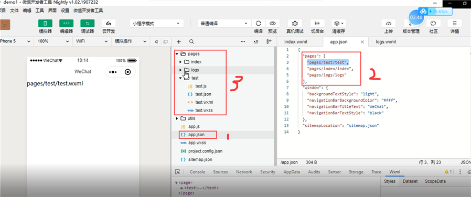Open the file panel three-dot menu

click(x=243, y=42)
